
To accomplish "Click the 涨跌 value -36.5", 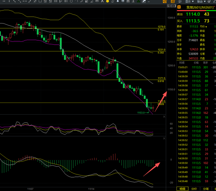I will [195, 31].
